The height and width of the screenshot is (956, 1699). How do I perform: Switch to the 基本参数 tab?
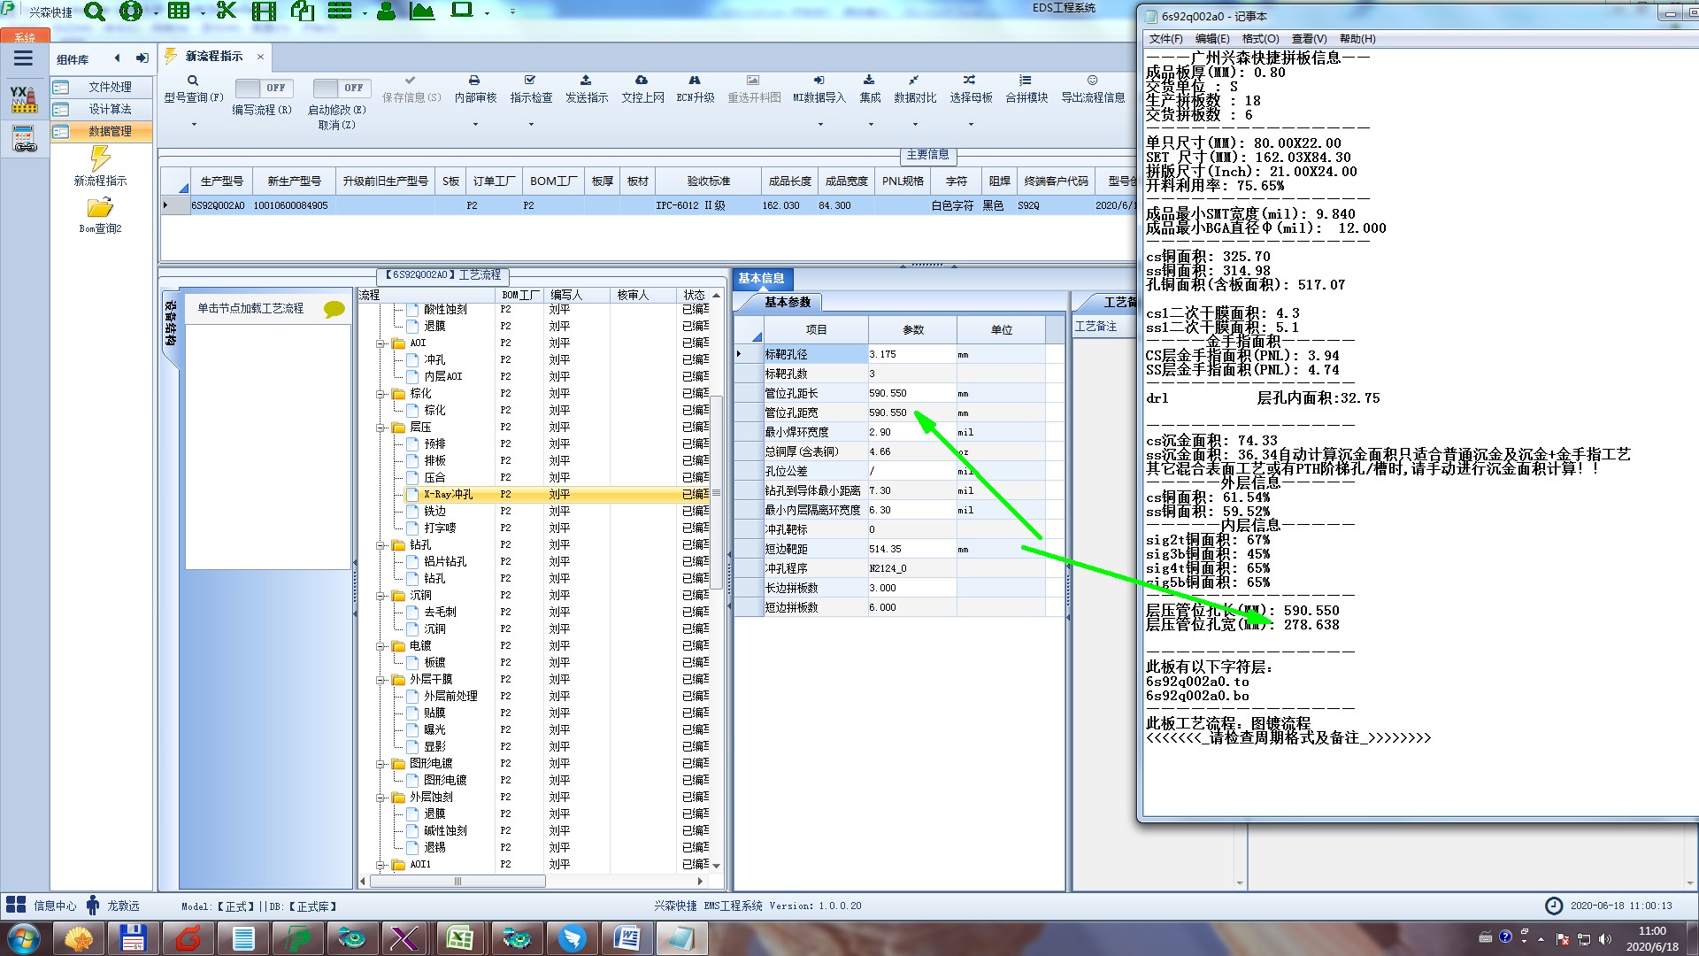coord(787,303)
